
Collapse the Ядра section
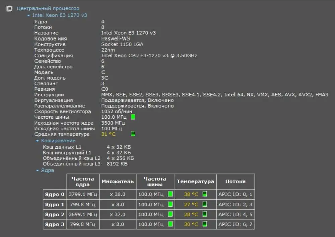point(38,170)
